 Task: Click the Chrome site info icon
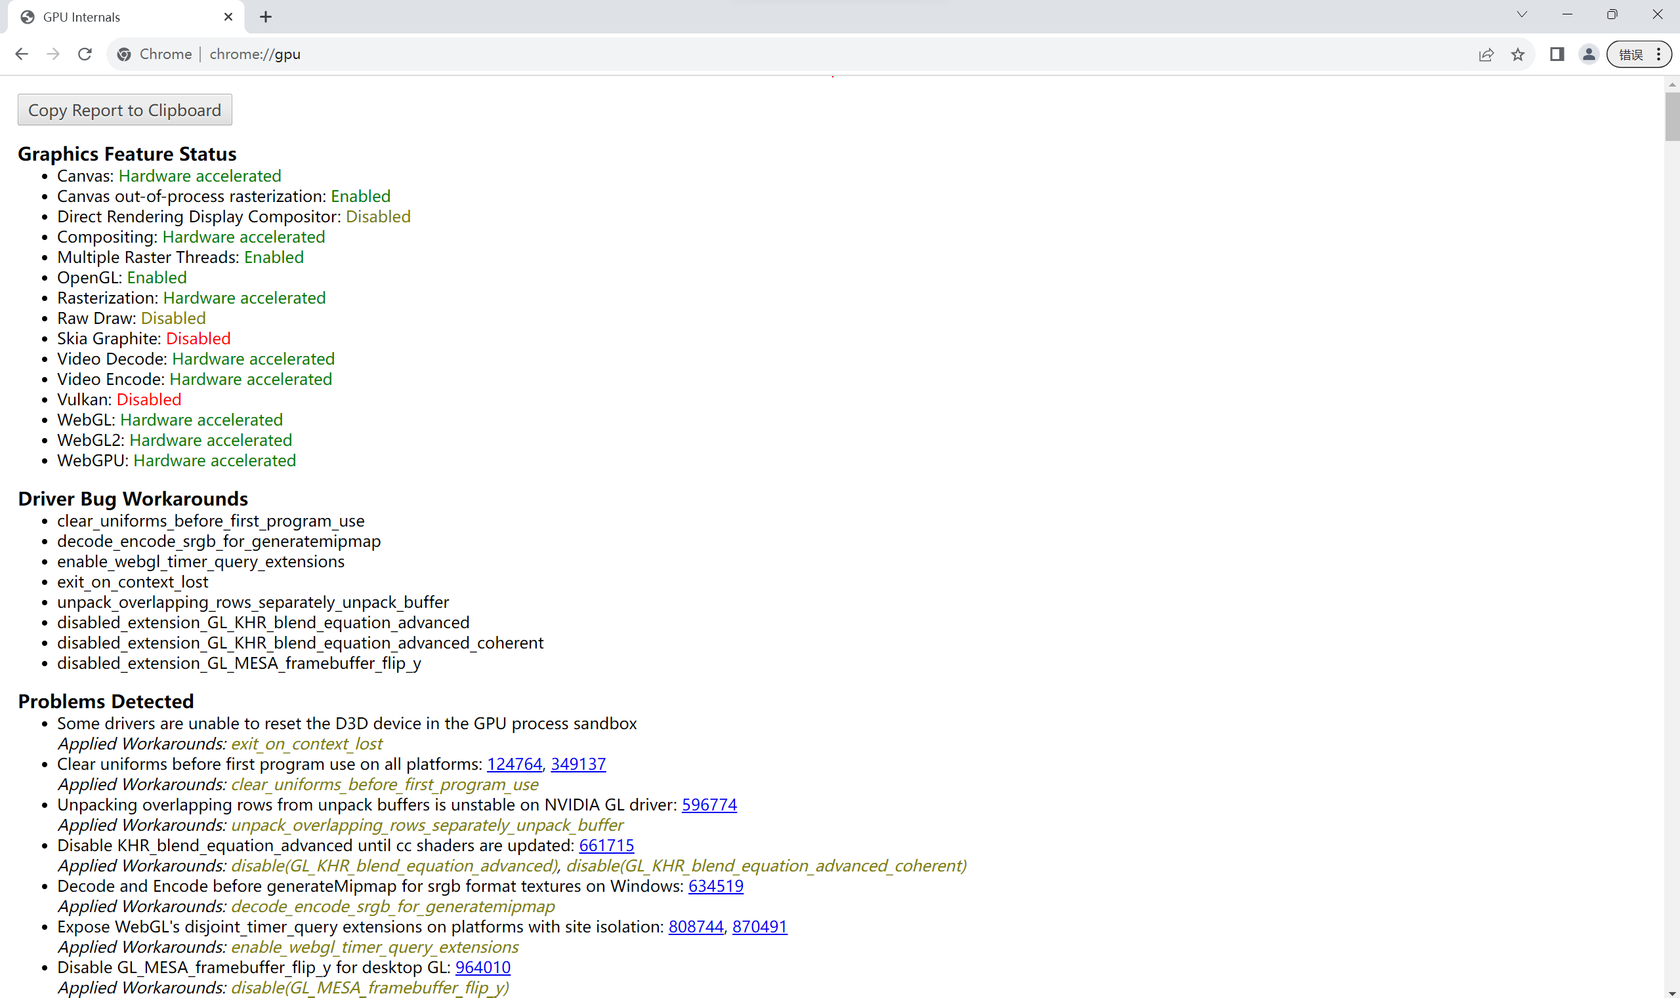click(124, 54)
